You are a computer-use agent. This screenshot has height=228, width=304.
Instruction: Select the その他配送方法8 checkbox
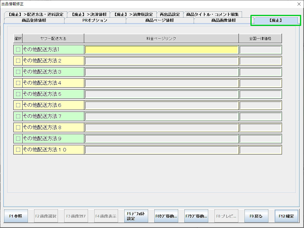click(x=18, y=127)
